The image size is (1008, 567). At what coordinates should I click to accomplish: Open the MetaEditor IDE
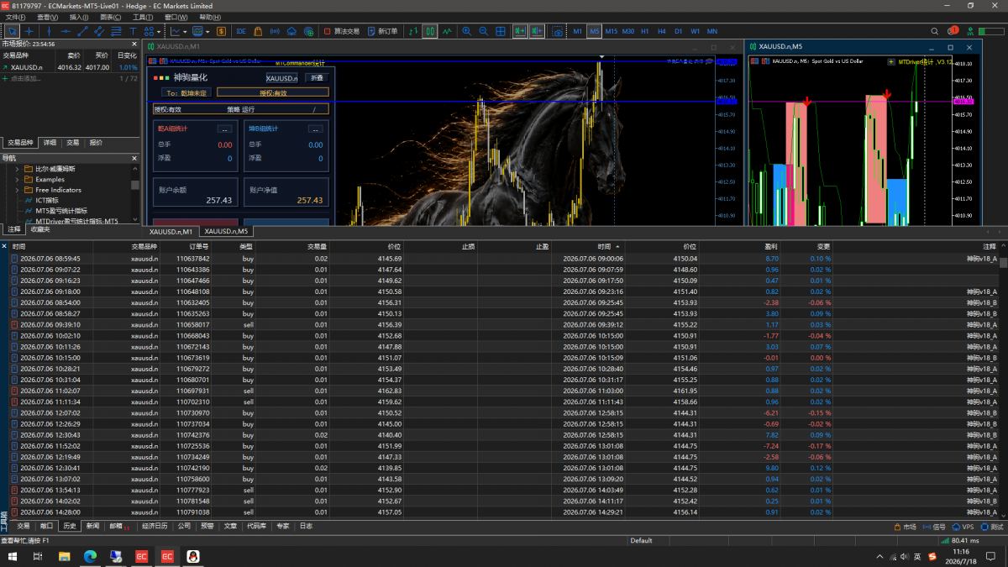click(241, 31)
